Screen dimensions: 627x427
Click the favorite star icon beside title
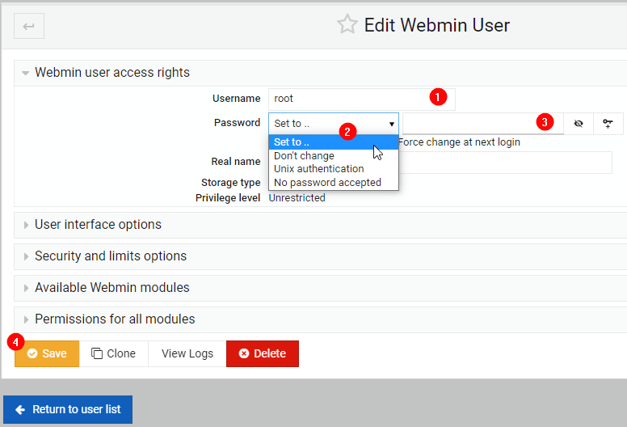point(347,25)
